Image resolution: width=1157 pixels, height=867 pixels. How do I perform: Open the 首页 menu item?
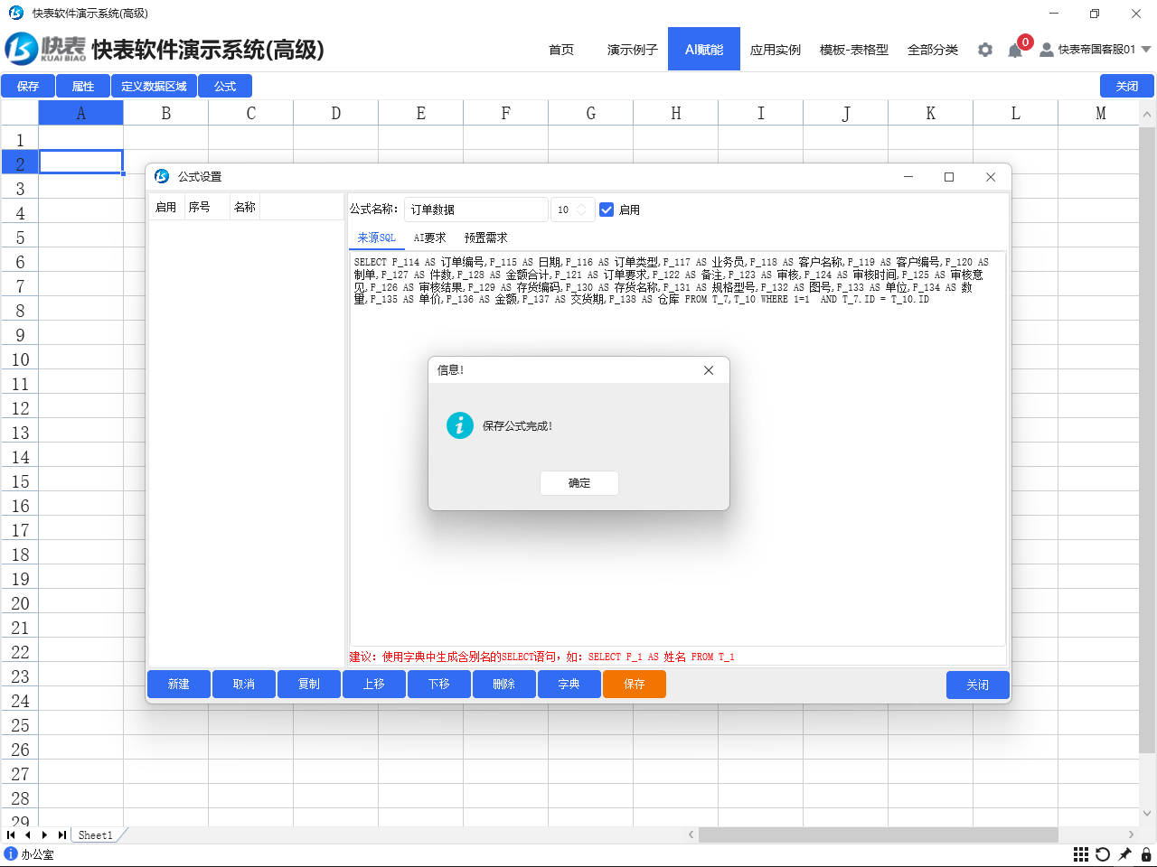561,50
